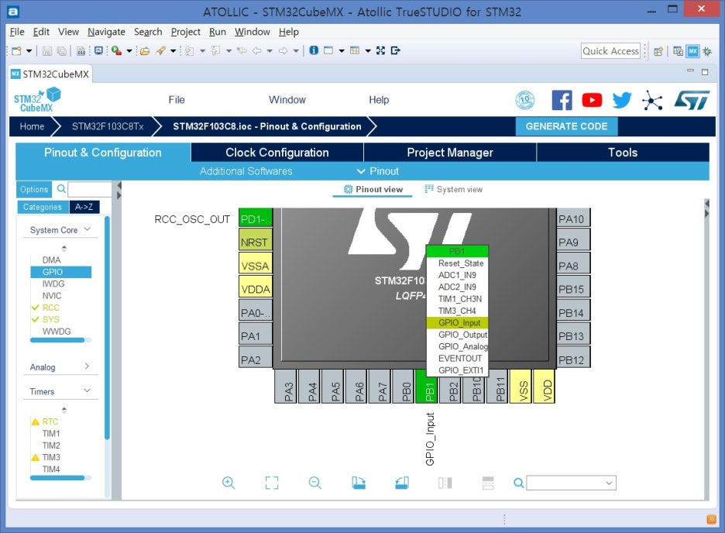
Task: Click the vertical split view icon
Action: [x=445, y=483]
